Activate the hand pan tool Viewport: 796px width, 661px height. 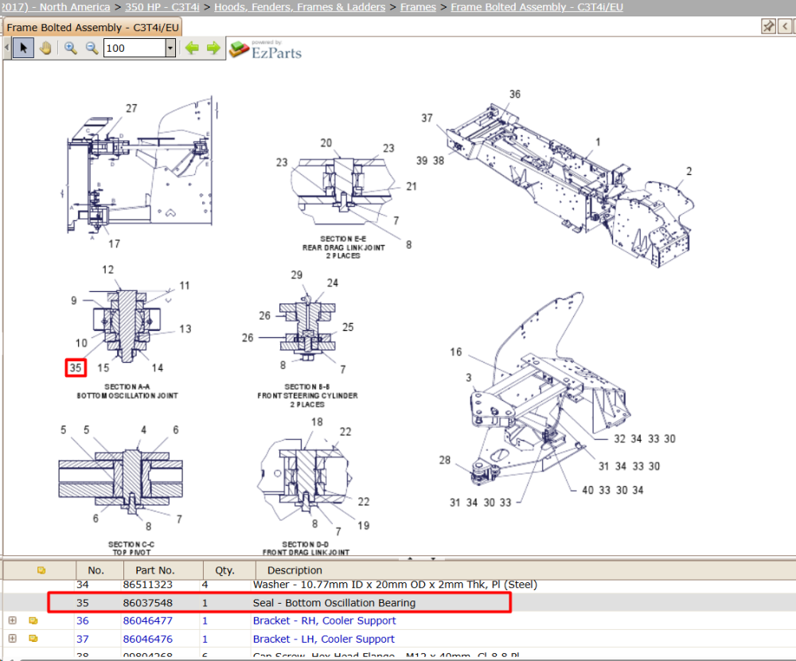(x=45, y=49)
